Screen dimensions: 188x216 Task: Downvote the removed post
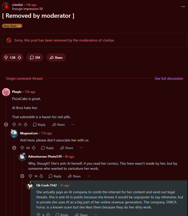click(x=19, y=57)
